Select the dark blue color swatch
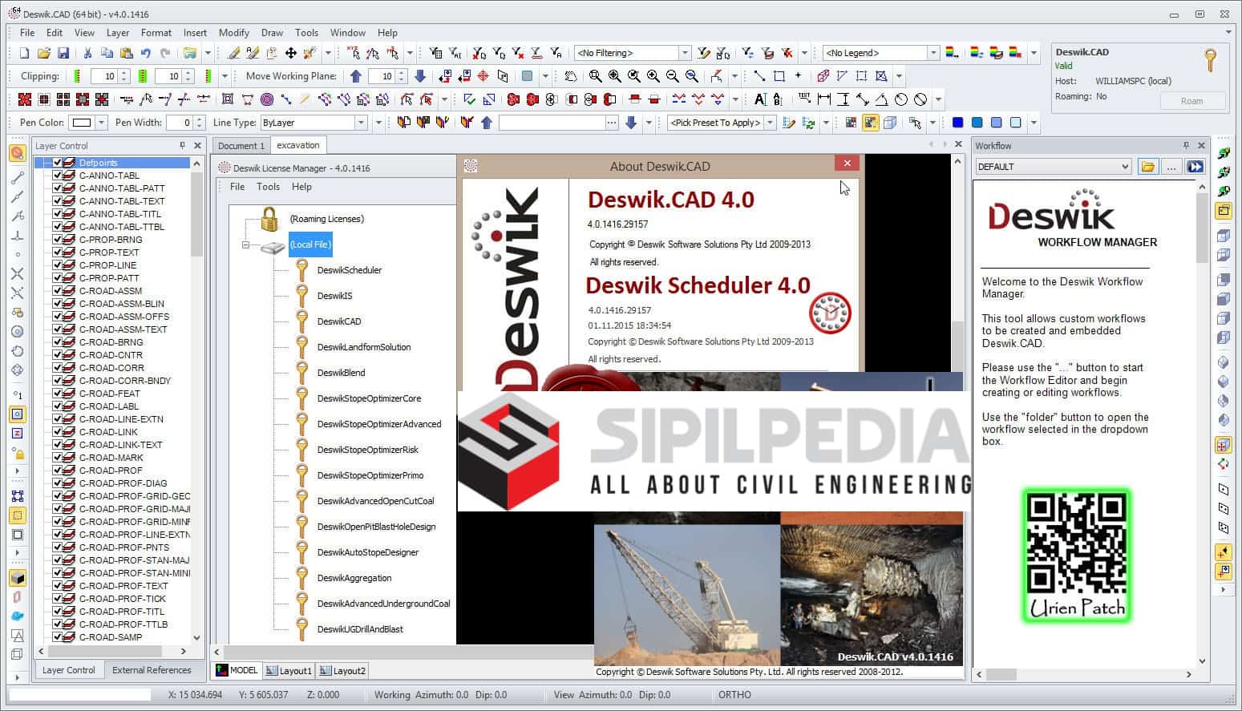This screenshot has height=711, width=1242. click(x=957, y=123)
